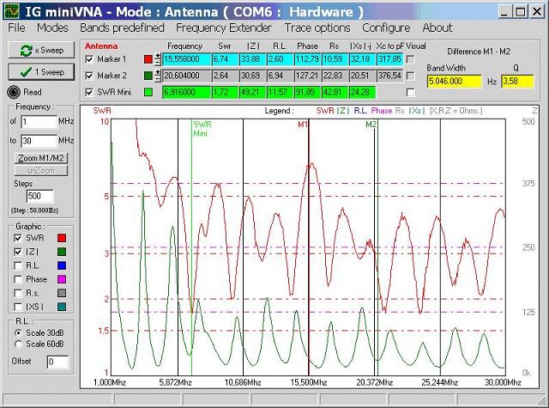Select Scale 60dB radio option
The width and height of the screenshot is (549, 408).
click(x=18, y=344)
